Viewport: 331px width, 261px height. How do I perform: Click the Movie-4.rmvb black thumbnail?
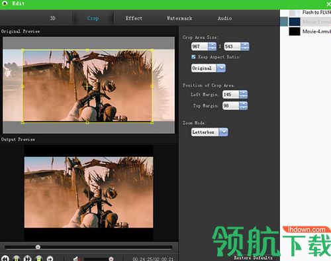click(295, 31)
